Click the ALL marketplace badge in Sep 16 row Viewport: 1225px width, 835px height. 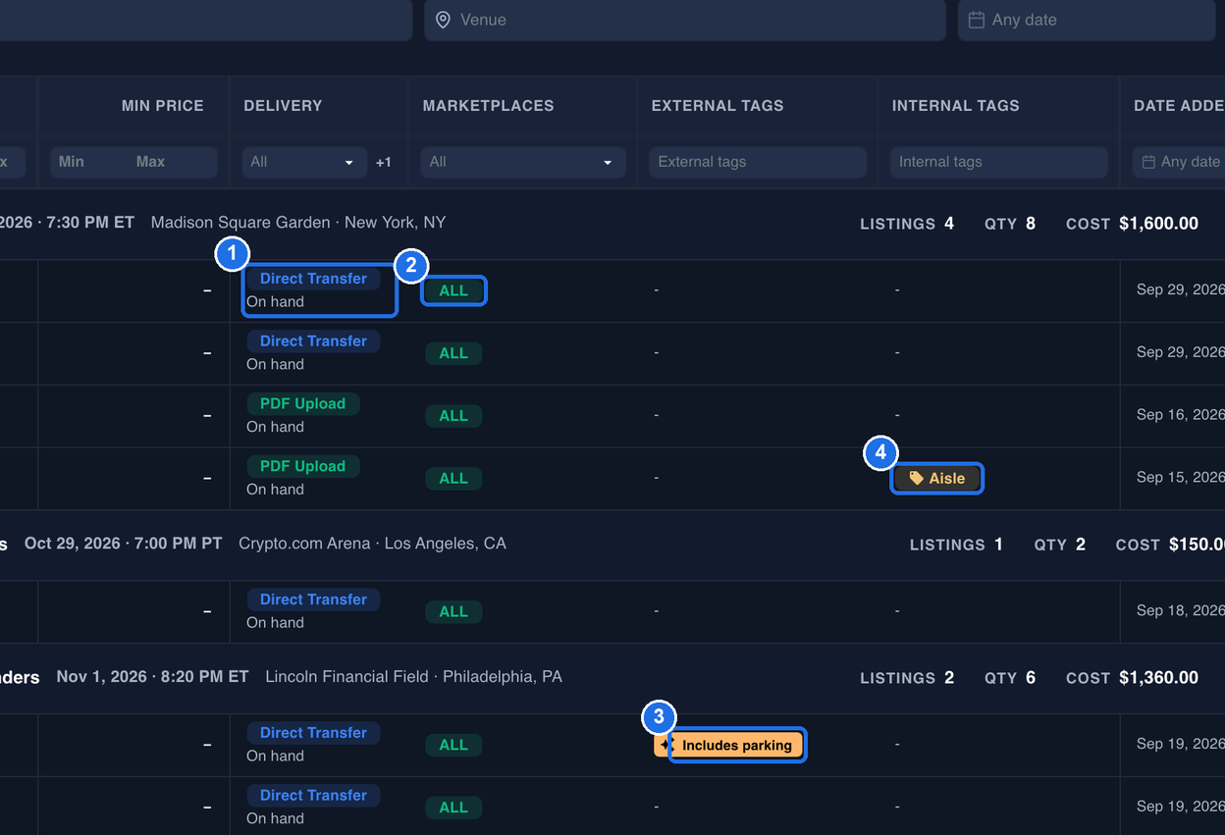click(x=453, y=416)
